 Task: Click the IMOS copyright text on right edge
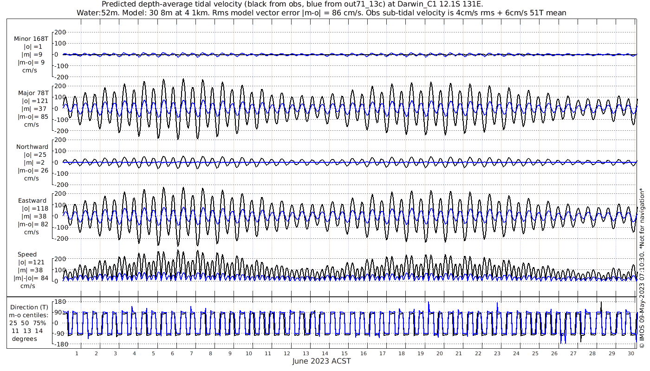point(643,268)
